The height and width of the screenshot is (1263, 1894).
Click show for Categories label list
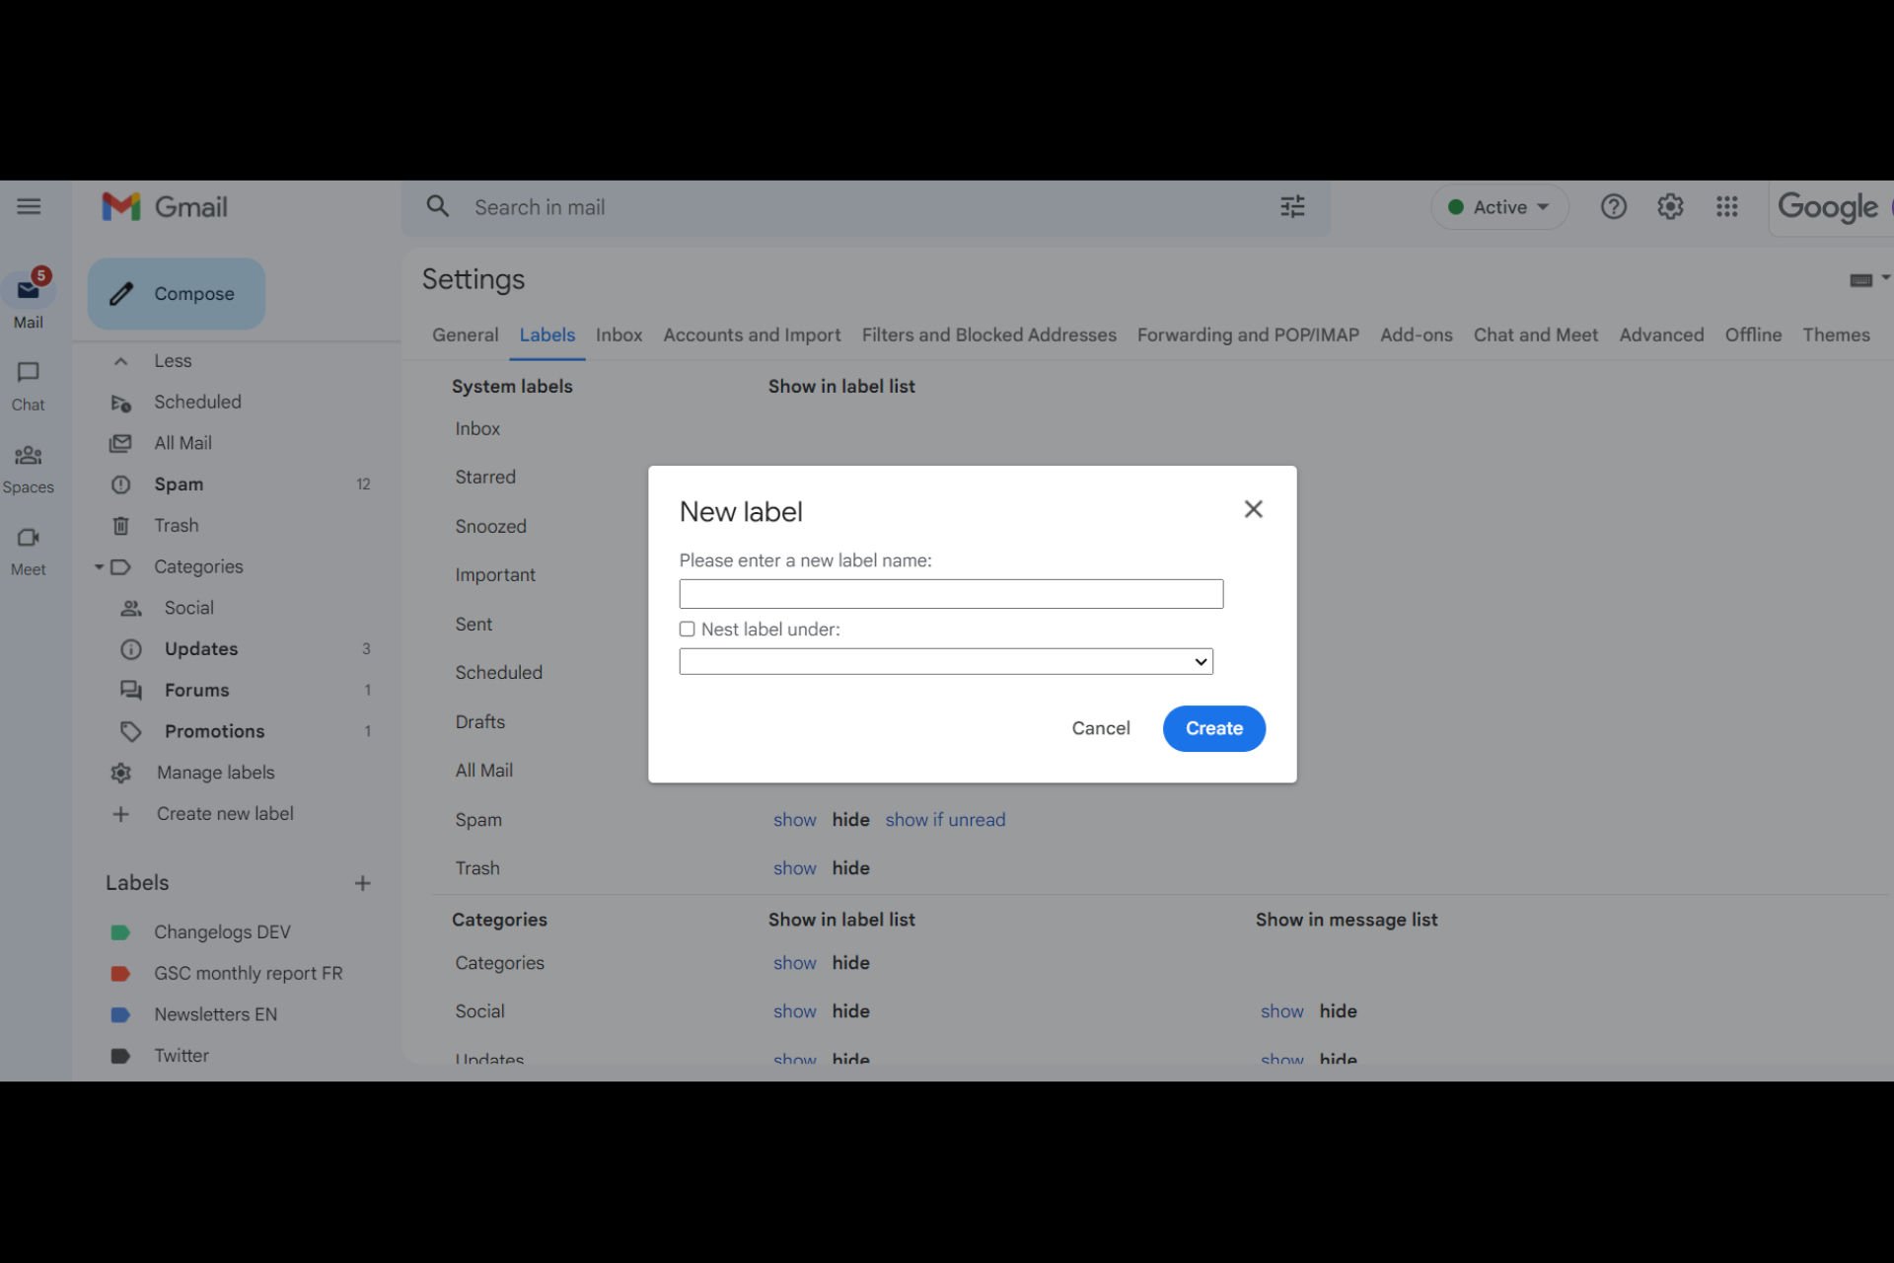794,963
